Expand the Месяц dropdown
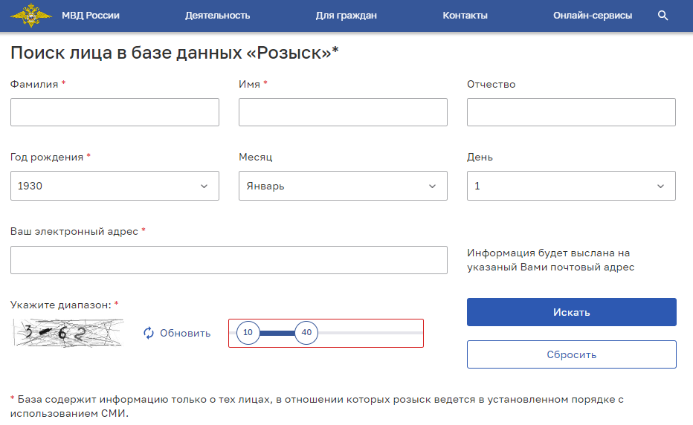 click(343, 186)
